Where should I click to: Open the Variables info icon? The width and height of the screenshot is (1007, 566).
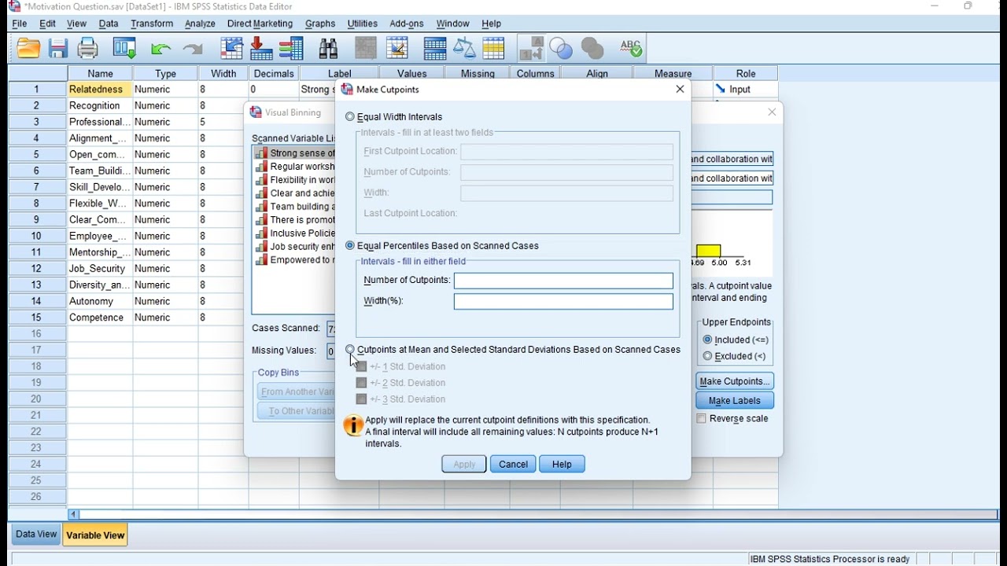(292, 49)
